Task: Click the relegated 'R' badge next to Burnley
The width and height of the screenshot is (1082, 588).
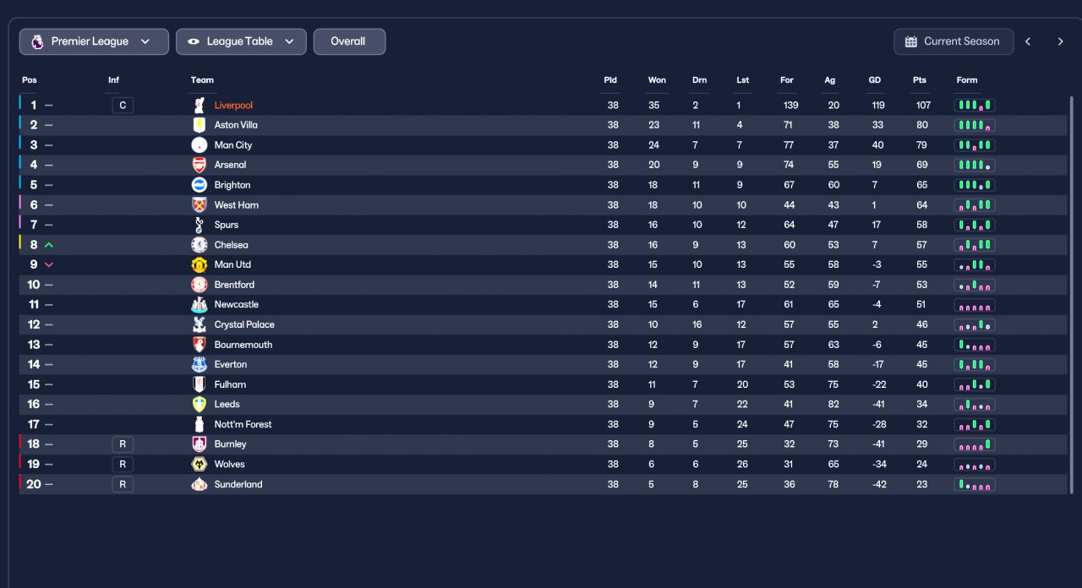Action: [123, 444]
